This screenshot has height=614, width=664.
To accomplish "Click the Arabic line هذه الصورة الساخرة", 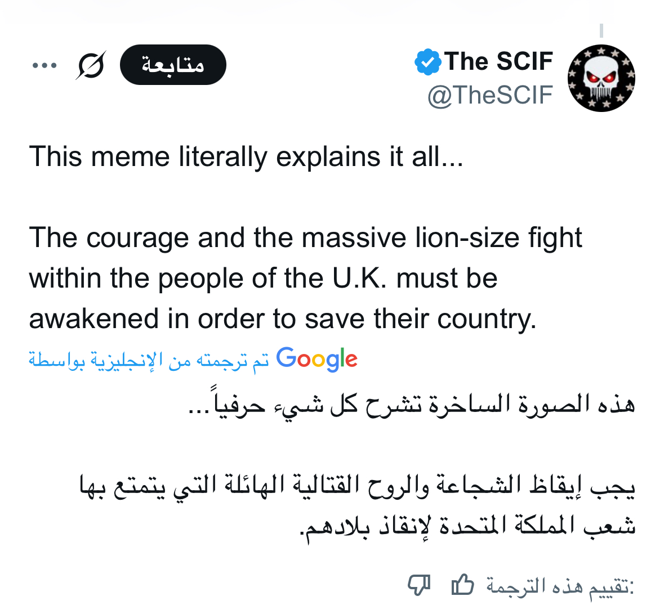I will pyautogui.click(x=411, y=404).
